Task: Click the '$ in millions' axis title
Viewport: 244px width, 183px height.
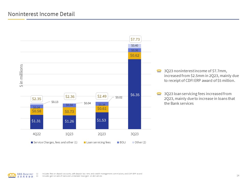Action: 21,75
